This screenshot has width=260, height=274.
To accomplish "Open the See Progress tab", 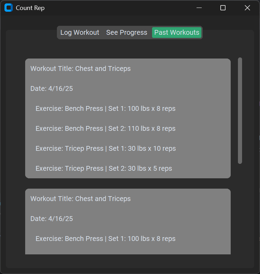I will coord(127,33).
